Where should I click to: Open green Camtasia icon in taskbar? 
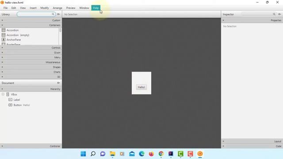180,154
